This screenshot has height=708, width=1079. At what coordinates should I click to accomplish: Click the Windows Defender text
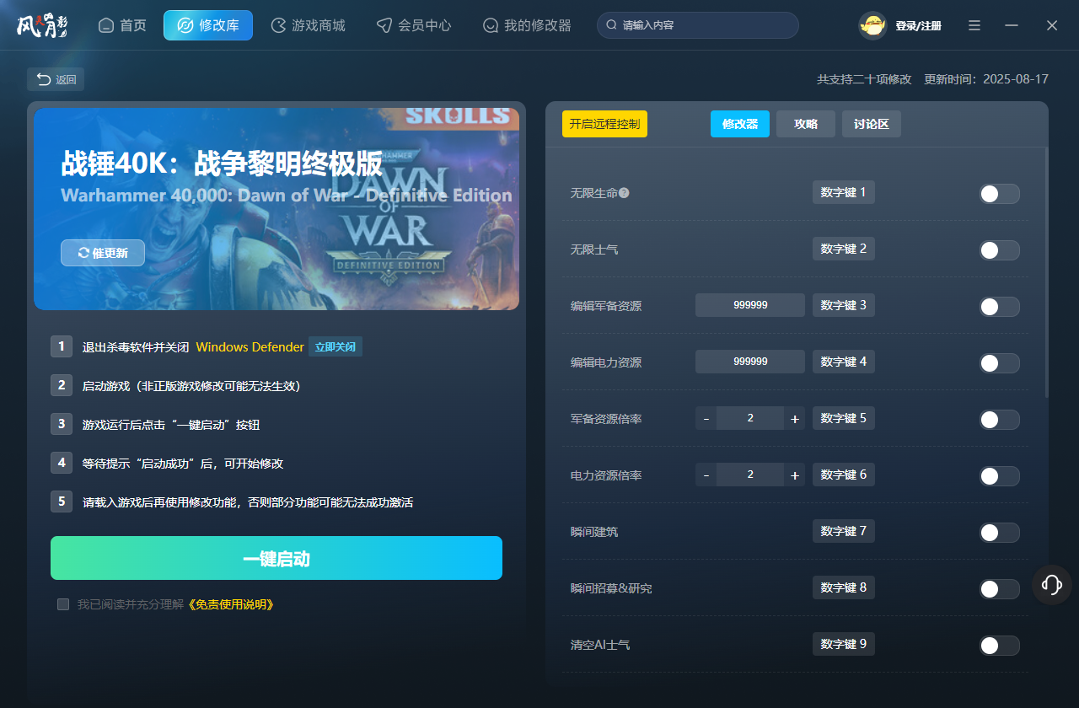250,347
